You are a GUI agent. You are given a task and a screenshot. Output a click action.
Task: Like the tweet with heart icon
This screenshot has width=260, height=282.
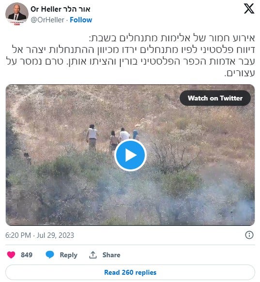click(11, 255)
